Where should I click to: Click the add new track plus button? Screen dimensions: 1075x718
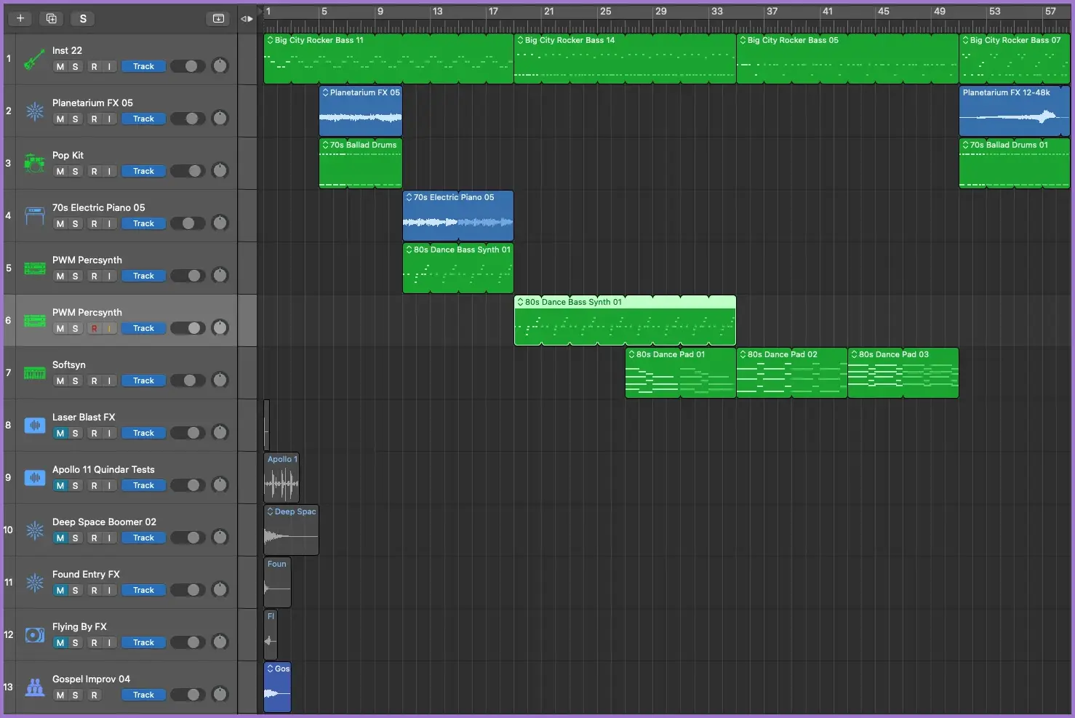(x=20, y=18)
